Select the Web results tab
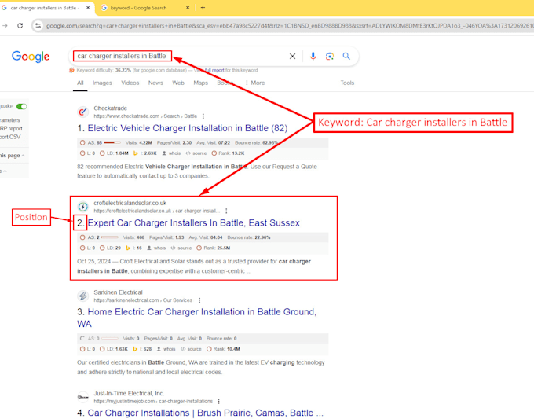The width and height of the screenshot is (534, 419). pyautogui.click(x=178, y=83)
